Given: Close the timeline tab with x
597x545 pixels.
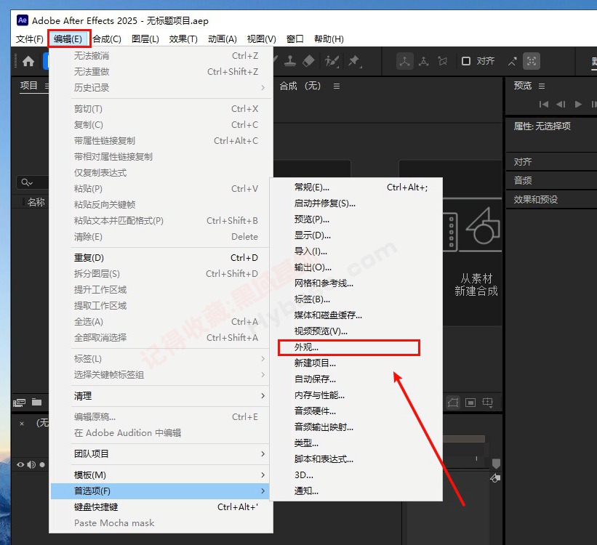Looking at the screenshot, I should click(x=22, y=423).
